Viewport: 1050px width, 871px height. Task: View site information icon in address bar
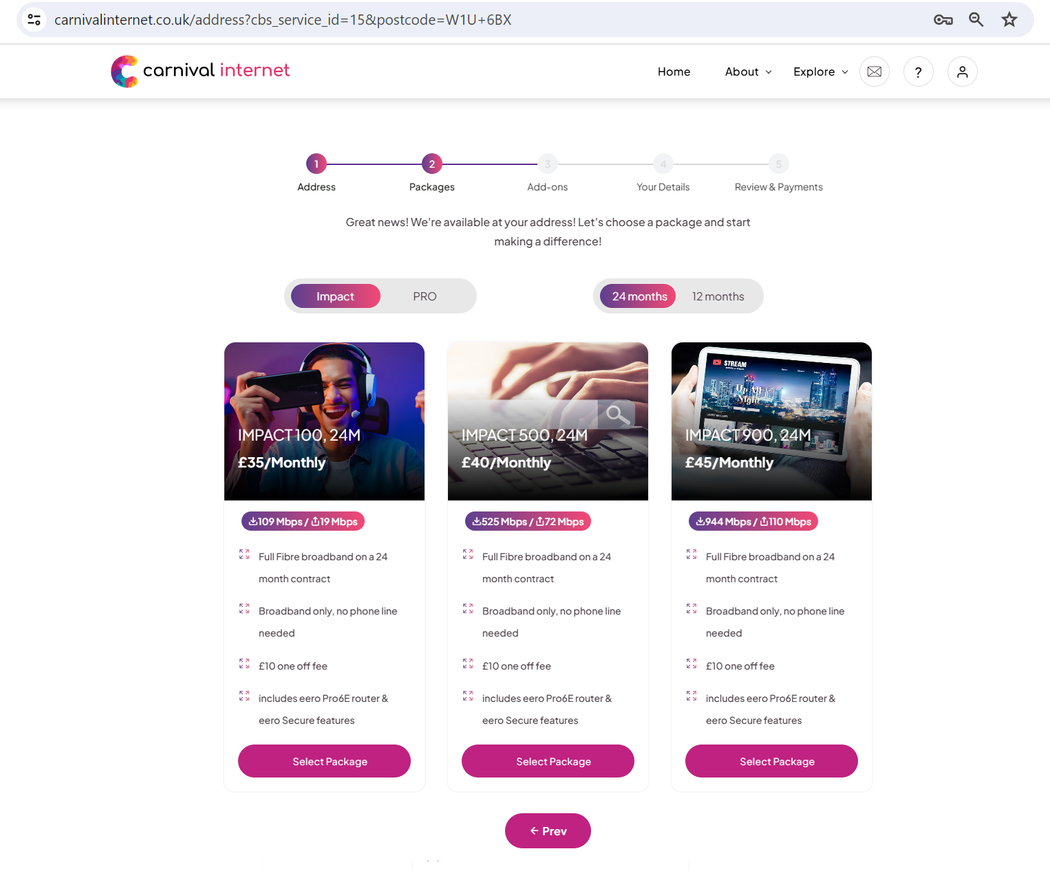click(34, 20)
